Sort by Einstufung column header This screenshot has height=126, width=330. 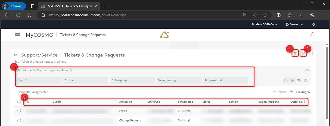click(x=154, y=102)
